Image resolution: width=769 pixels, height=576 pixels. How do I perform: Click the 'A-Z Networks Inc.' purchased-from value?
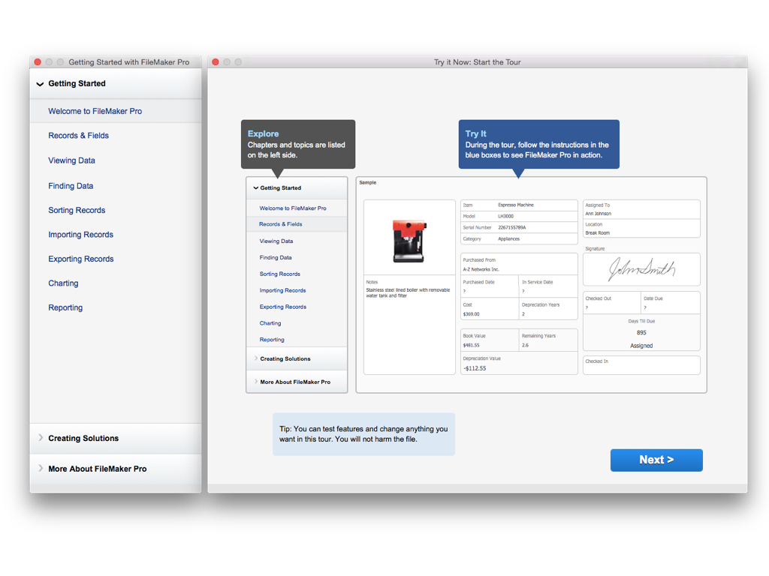tap(481, 269)
